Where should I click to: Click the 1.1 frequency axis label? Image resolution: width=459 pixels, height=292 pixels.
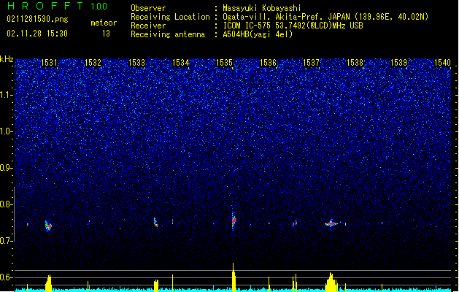coord(7,95)
